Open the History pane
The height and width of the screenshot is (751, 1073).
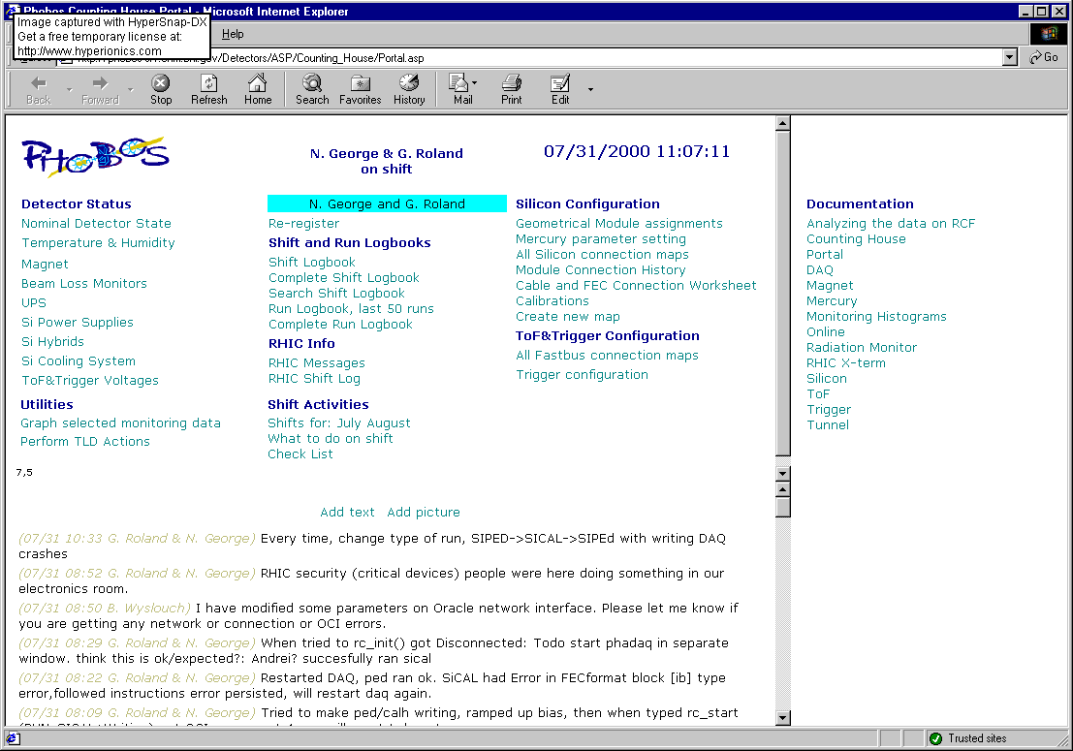pos(409,90)
